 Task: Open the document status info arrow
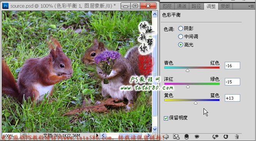tap(97, 136)
